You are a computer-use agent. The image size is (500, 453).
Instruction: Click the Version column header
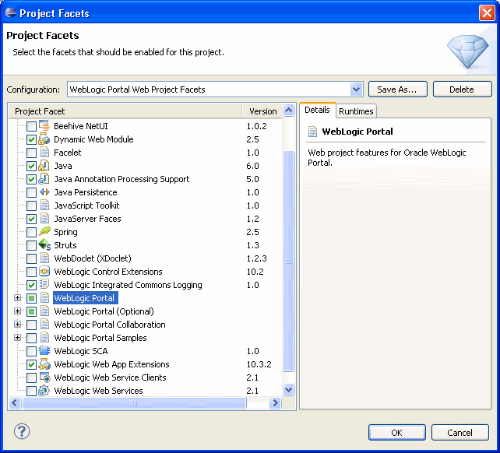pyautogui.click(x=262, y=111)
